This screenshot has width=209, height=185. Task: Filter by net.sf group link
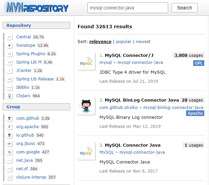[x=22, y=169]
